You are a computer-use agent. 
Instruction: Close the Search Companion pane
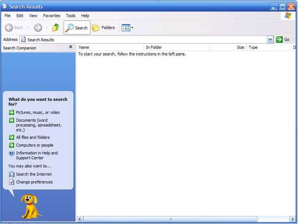tap(71, 47)
